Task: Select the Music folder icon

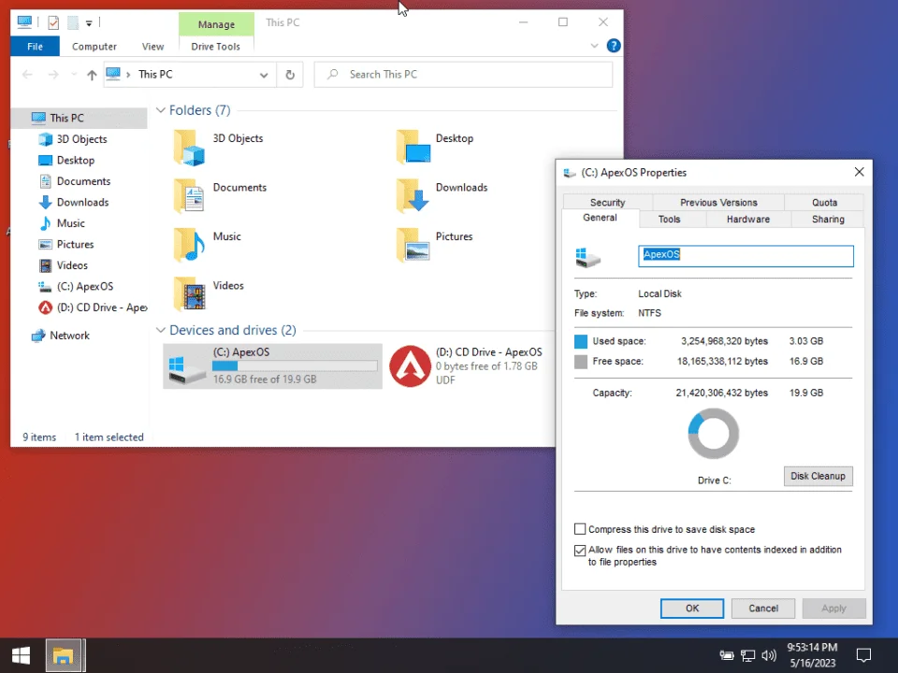Action: (190, 245)
